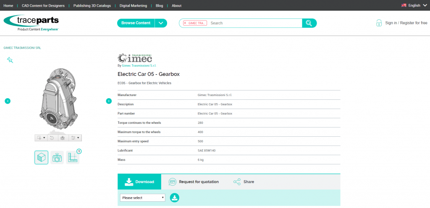Click the pin icon above the 3D model
This screenshot has width=430, height=208.
[10, 60]
